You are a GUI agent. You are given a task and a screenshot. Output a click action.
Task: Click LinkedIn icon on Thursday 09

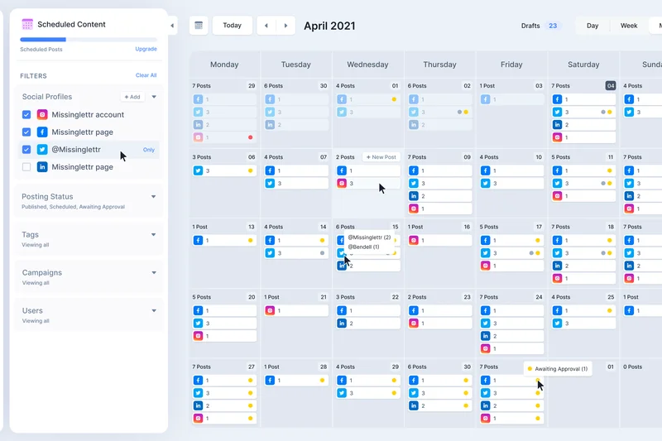414,196
